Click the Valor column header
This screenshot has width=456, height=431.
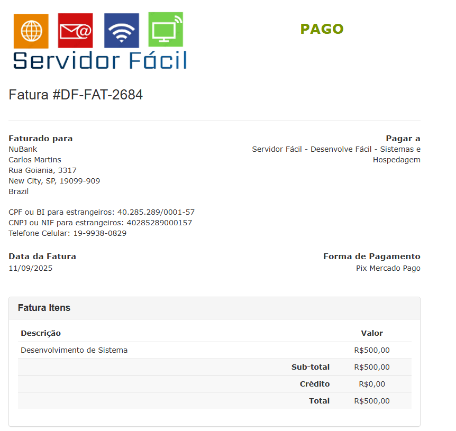(x=372, y=333)
